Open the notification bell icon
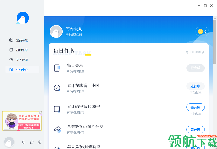Screen dimensions: 217x149 (24, 142)
